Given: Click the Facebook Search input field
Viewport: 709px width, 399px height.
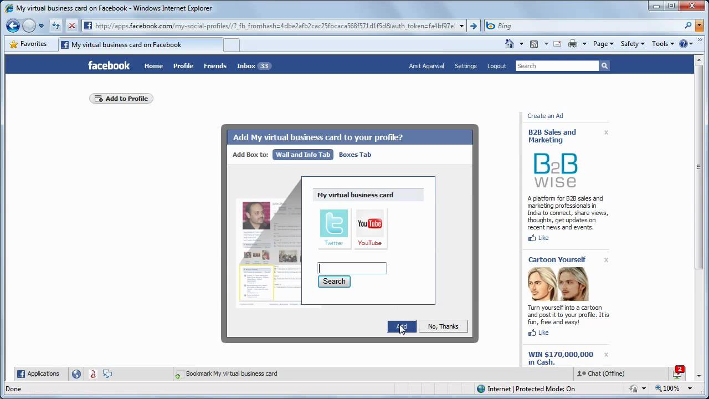Looking at the screenshot, I should (x=557, y=66).
